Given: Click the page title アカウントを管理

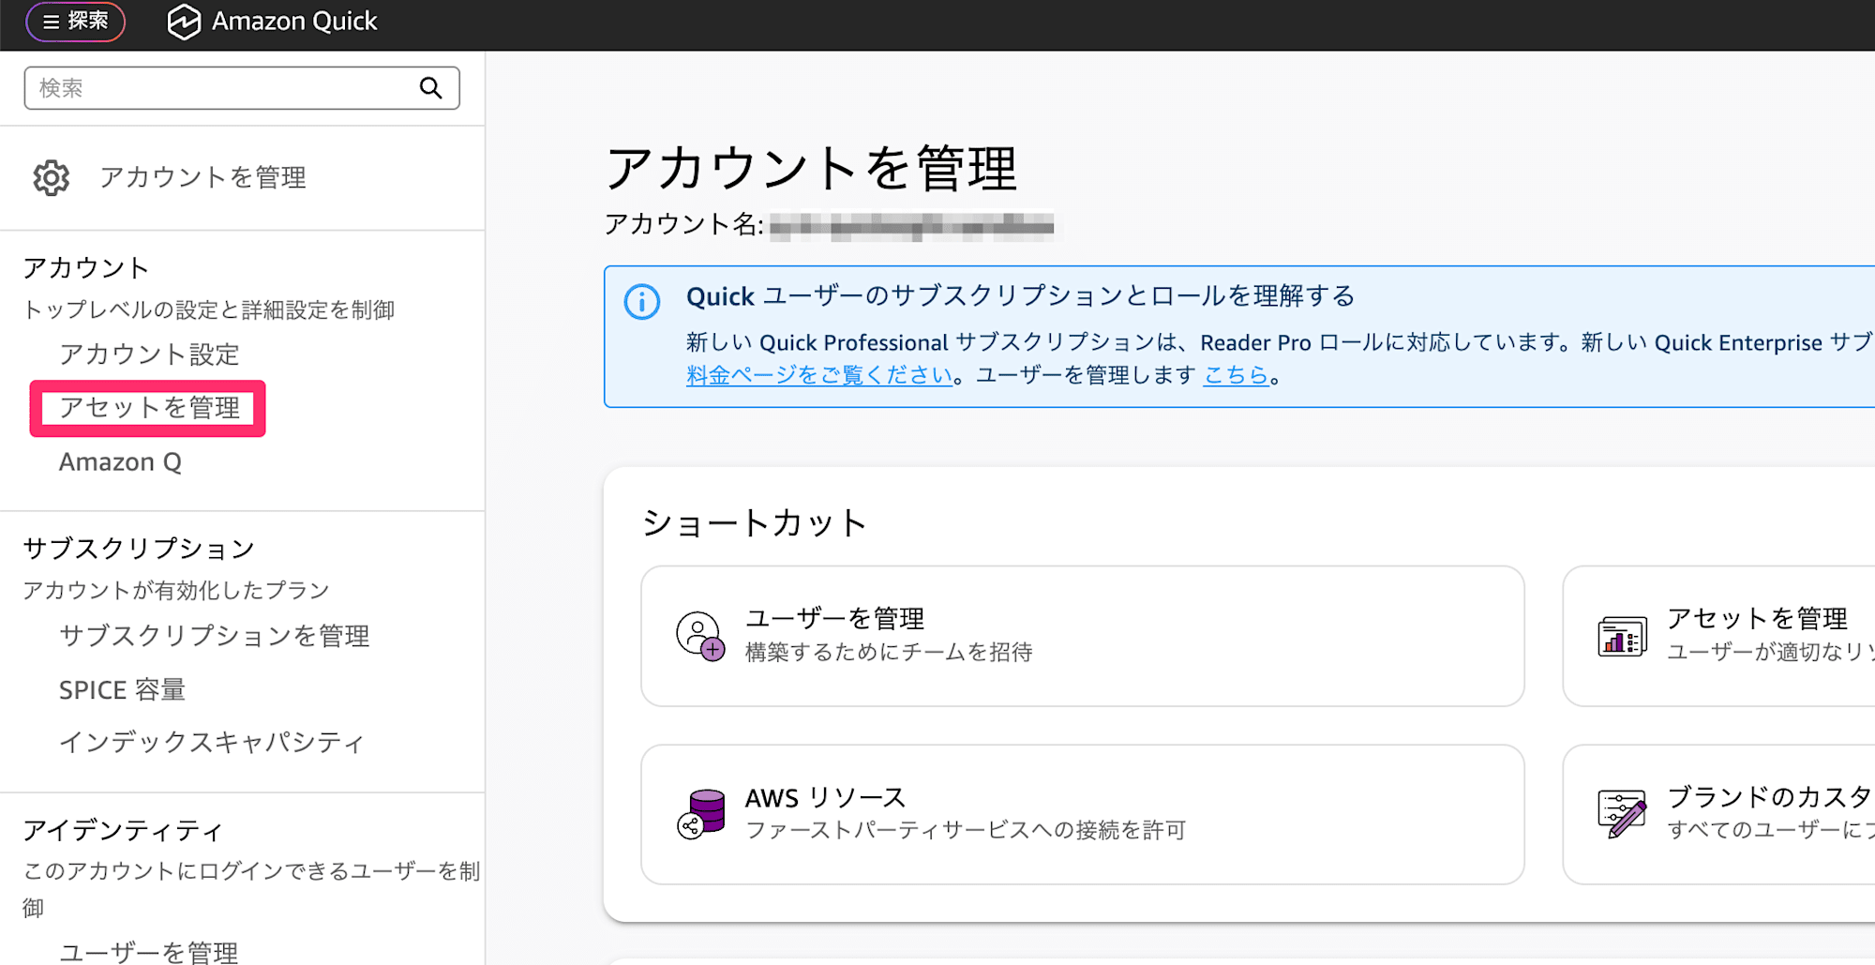Looking at the screenshot, I should point(811,169).
